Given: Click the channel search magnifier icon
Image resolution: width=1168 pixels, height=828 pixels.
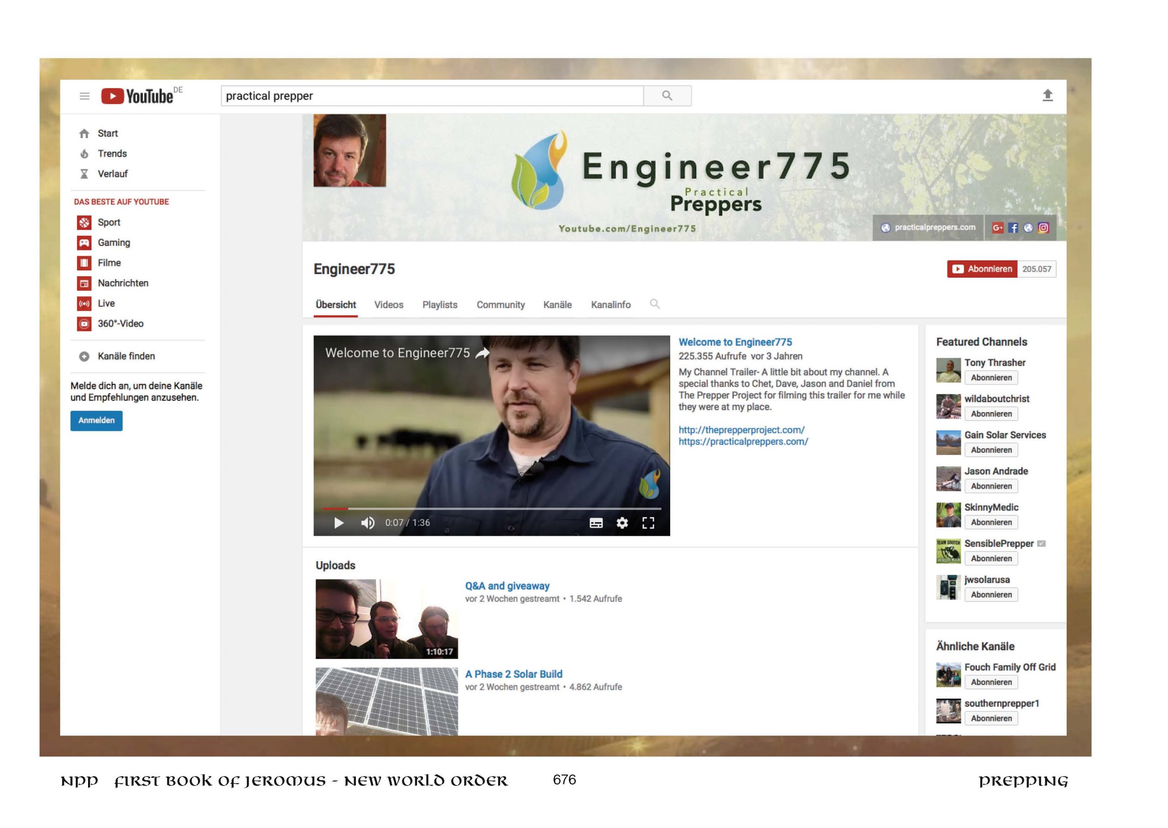Looking at the screenshot, I should point(654,305).
